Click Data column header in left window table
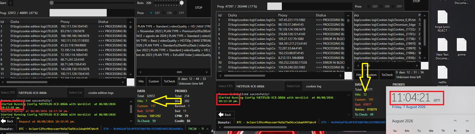The width and height of the screenshot is (475, 134). (x=15, y=22)
